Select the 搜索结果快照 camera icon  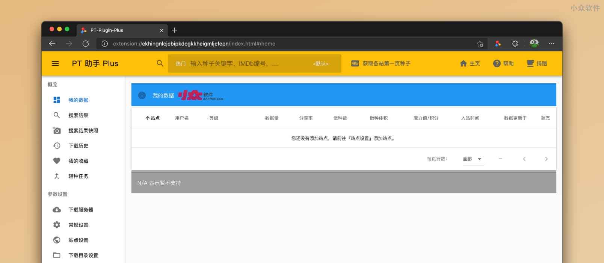57,130
